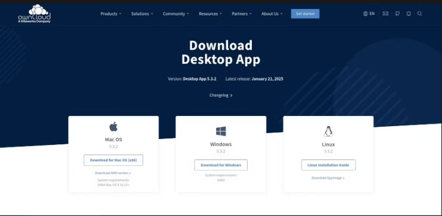Open the Products menu
The width and height of the screenshot is (442, 216).
[111, 14]
